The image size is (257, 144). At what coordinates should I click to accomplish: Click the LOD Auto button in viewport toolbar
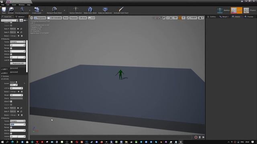83,18
